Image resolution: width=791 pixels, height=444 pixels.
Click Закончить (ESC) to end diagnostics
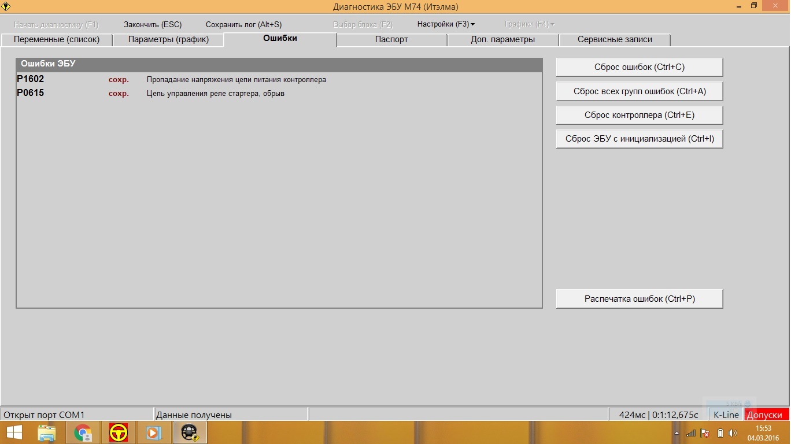click(153, 24)
